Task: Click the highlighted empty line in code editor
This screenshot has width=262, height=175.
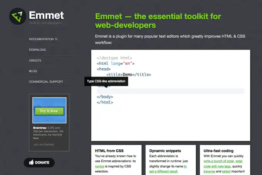Action: [170, 91]
